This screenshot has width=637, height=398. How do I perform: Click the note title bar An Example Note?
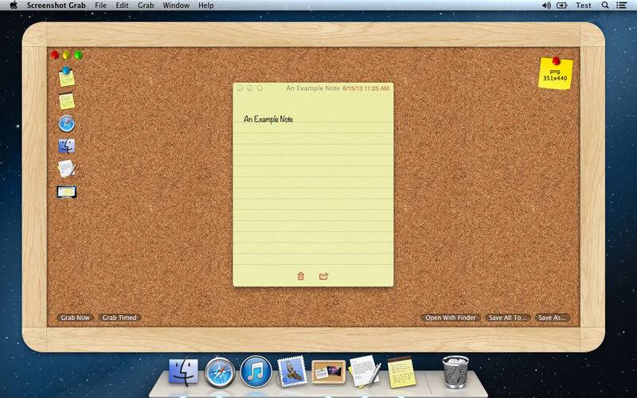[312, 88]
